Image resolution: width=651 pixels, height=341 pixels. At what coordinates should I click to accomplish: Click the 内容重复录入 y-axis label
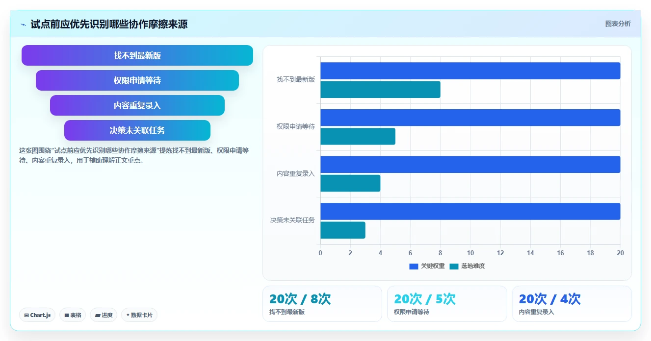pos(296,174)
